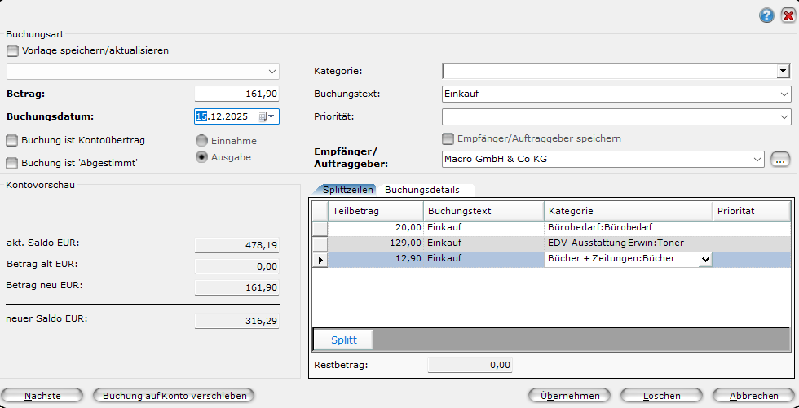This screenshot has width=799, height=408.
Task: Click the ellipsis button beside Empfänger field
Action: click(780, 160)
